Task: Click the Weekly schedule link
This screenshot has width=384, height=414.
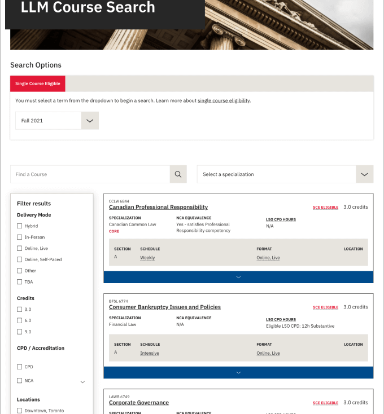Action: click(147, 258)
